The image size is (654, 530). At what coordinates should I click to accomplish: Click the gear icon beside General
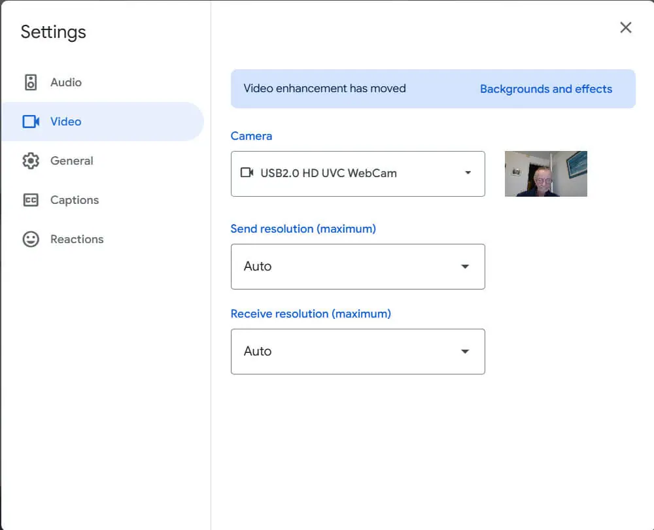[31, 161]
